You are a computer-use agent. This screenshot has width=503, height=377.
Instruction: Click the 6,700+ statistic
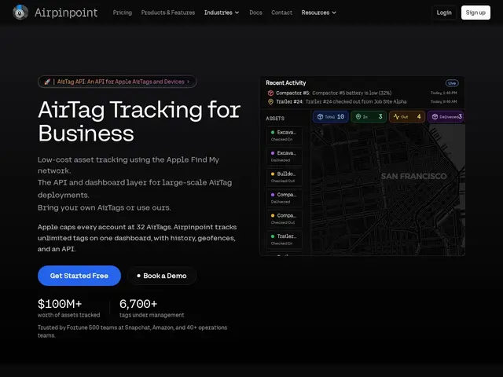click(138, 304)
